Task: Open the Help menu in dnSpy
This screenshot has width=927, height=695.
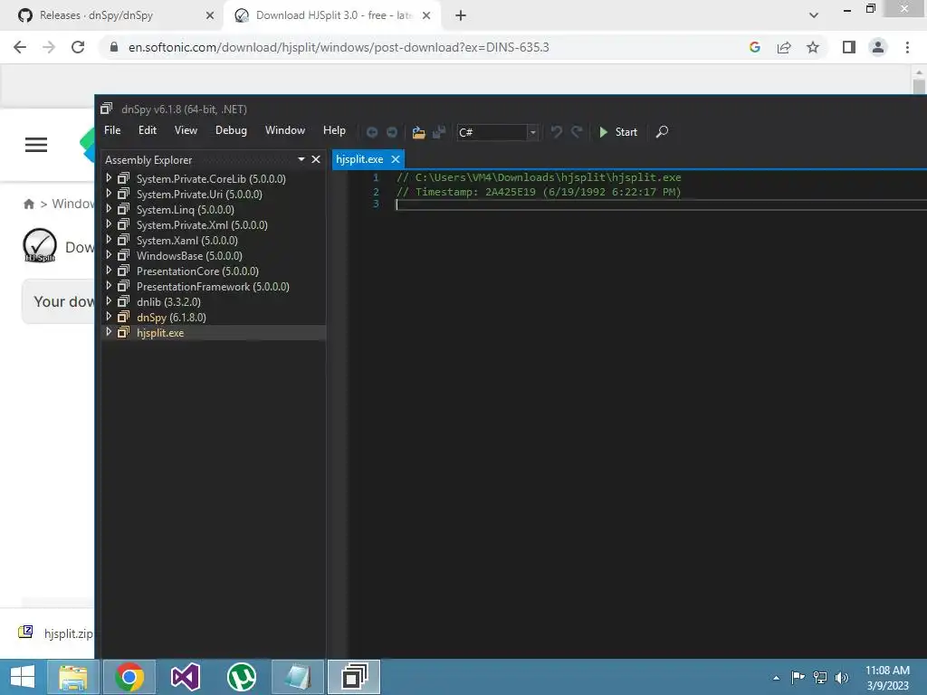Action: [x=334, y=130]
